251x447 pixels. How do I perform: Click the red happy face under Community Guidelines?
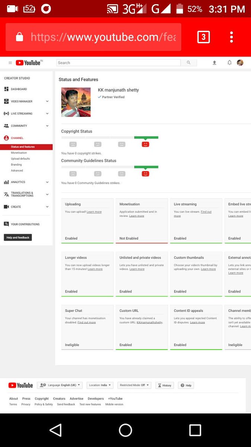pyautogui.click(x=145, y=174)
